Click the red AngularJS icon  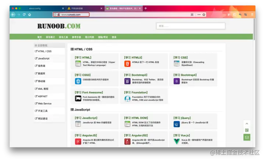click(x=78, y=141)
